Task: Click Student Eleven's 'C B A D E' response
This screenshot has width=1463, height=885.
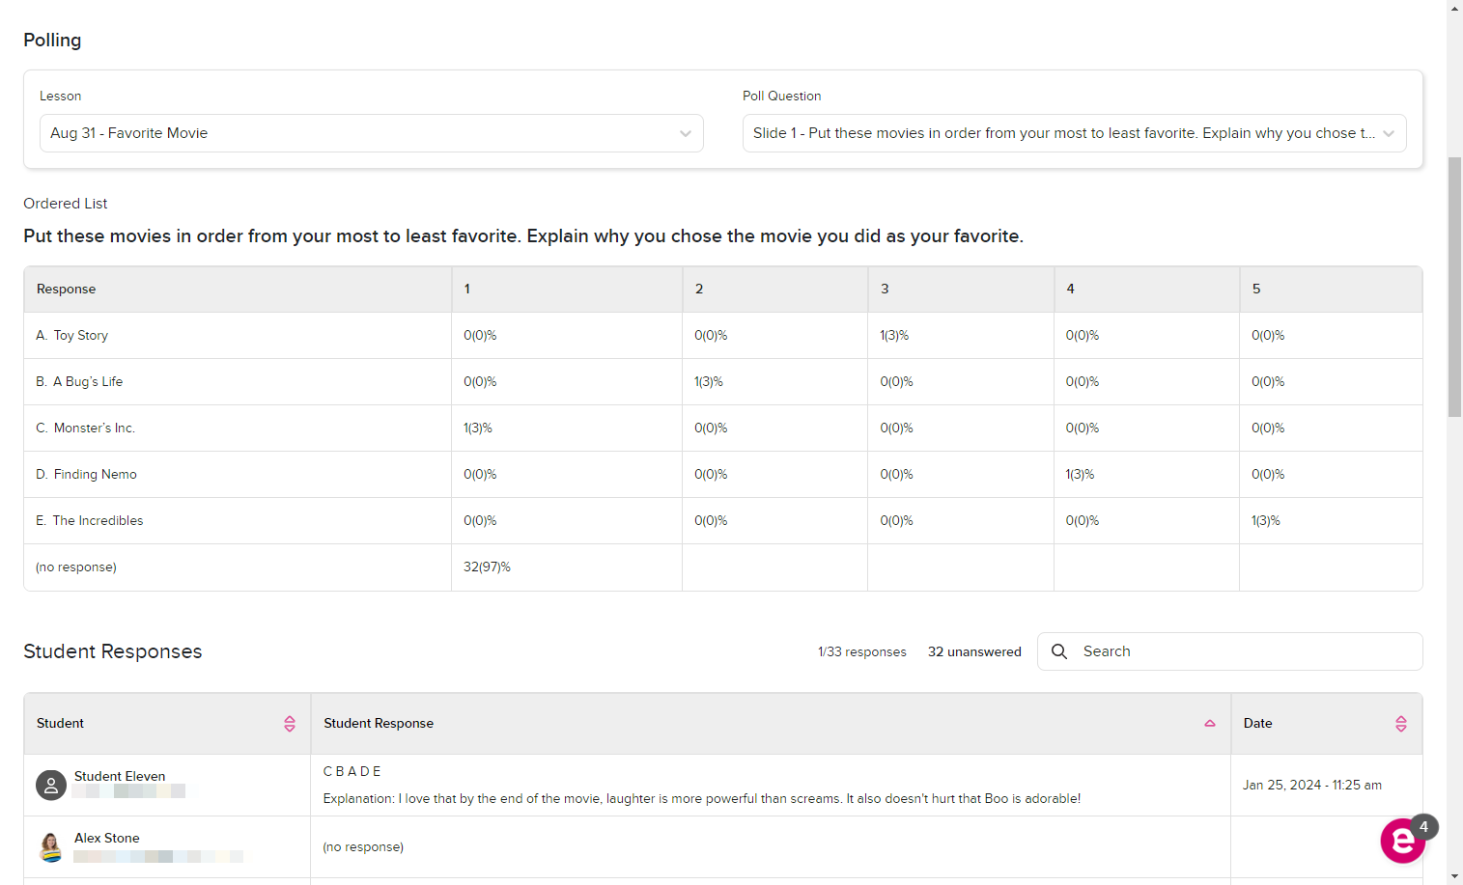Action: click(x=352, y=772)
